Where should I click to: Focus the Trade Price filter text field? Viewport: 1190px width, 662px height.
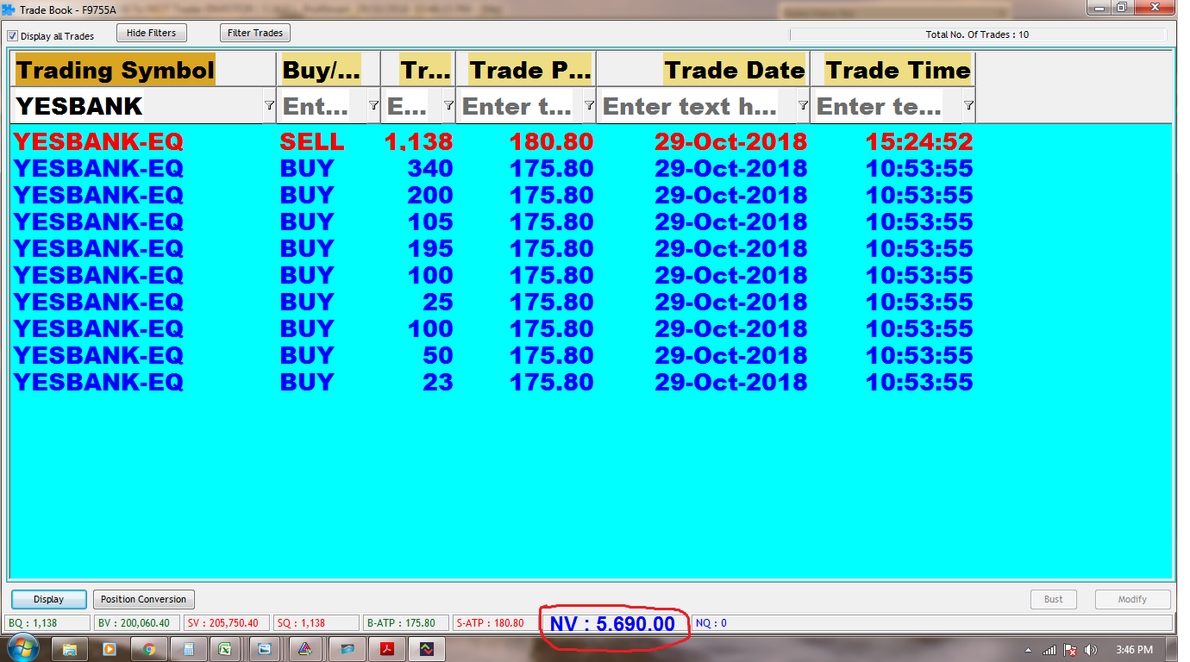520,106
